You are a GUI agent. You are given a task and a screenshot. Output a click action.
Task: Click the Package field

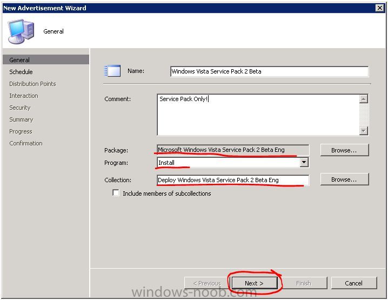click(232, 150)
